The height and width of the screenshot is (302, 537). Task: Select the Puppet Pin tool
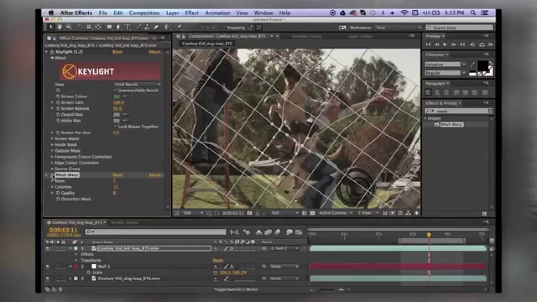[x=179, y=27]
